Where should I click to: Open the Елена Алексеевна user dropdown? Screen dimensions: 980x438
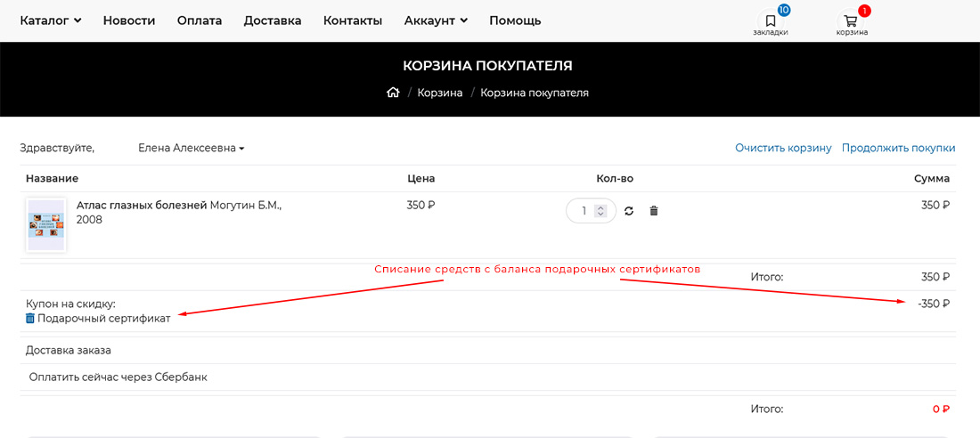191,148
